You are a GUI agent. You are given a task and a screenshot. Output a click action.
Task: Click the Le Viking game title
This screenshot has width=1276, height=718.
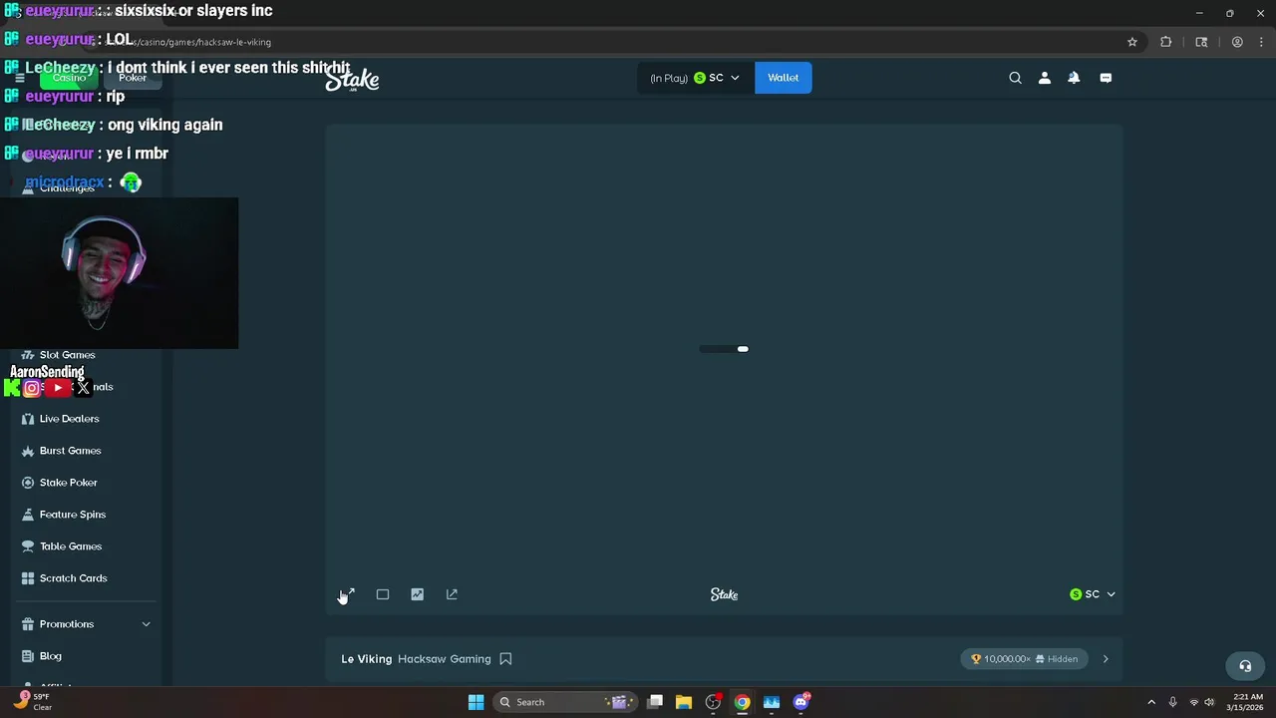[x=367, y=659]
